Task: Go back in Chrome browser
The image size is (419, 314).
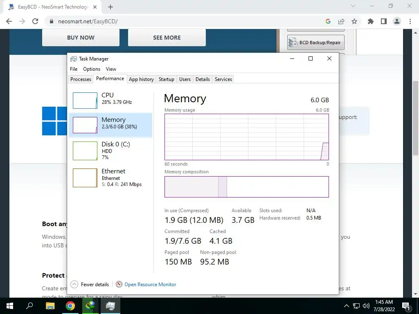Action: (x=9, y=21)
